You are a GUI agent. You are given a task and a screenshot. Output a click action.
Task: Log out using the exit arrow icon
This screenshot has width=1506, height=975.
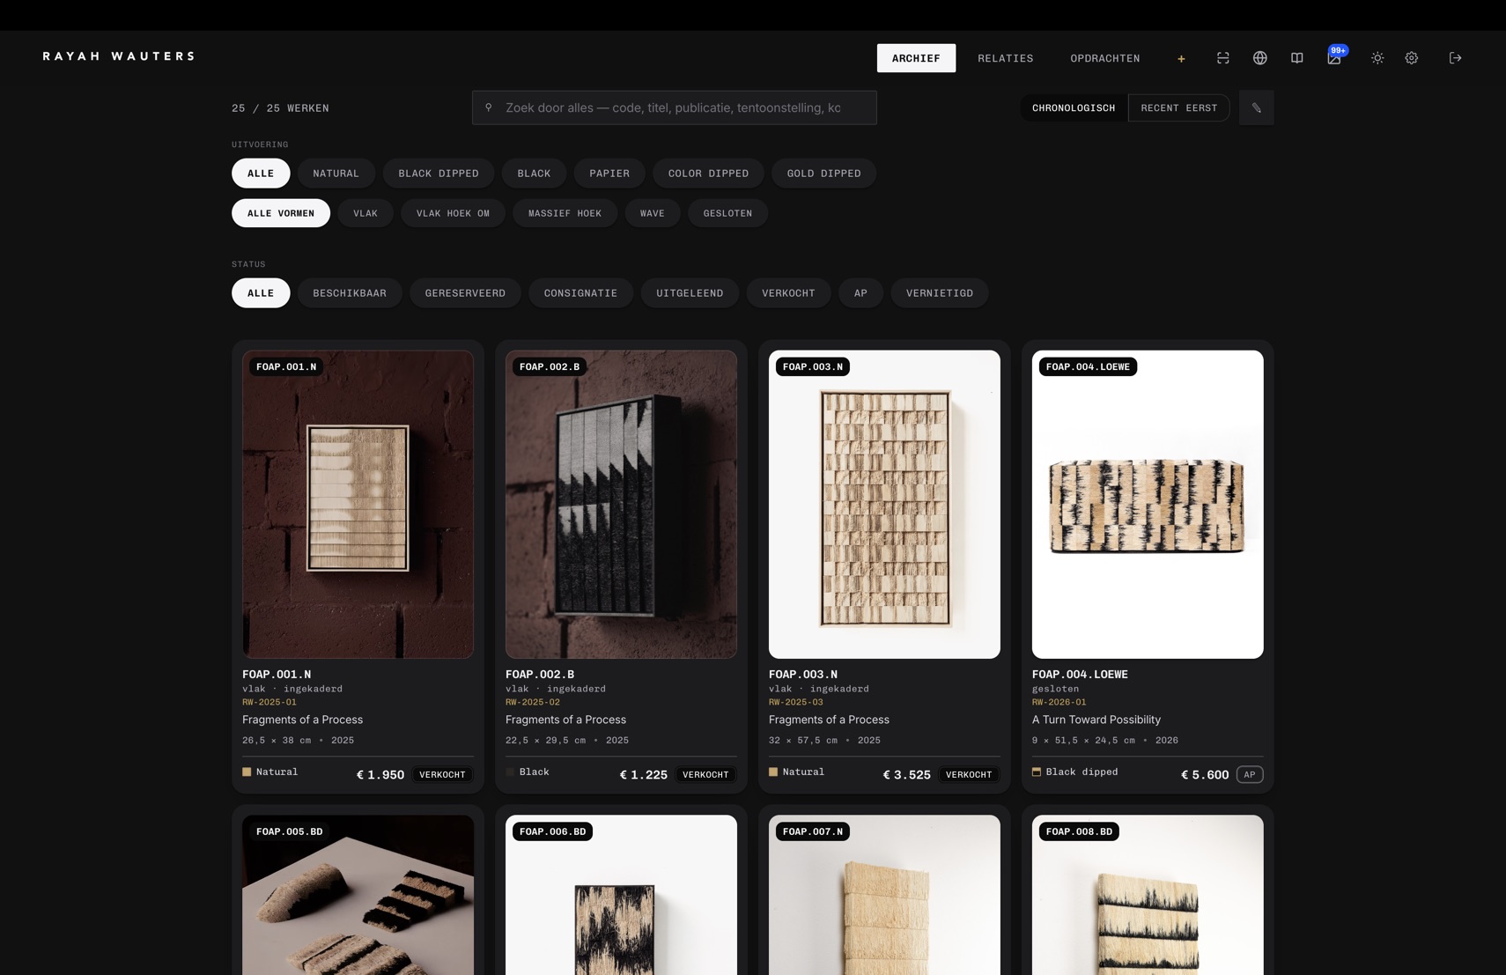(1455, 58)
